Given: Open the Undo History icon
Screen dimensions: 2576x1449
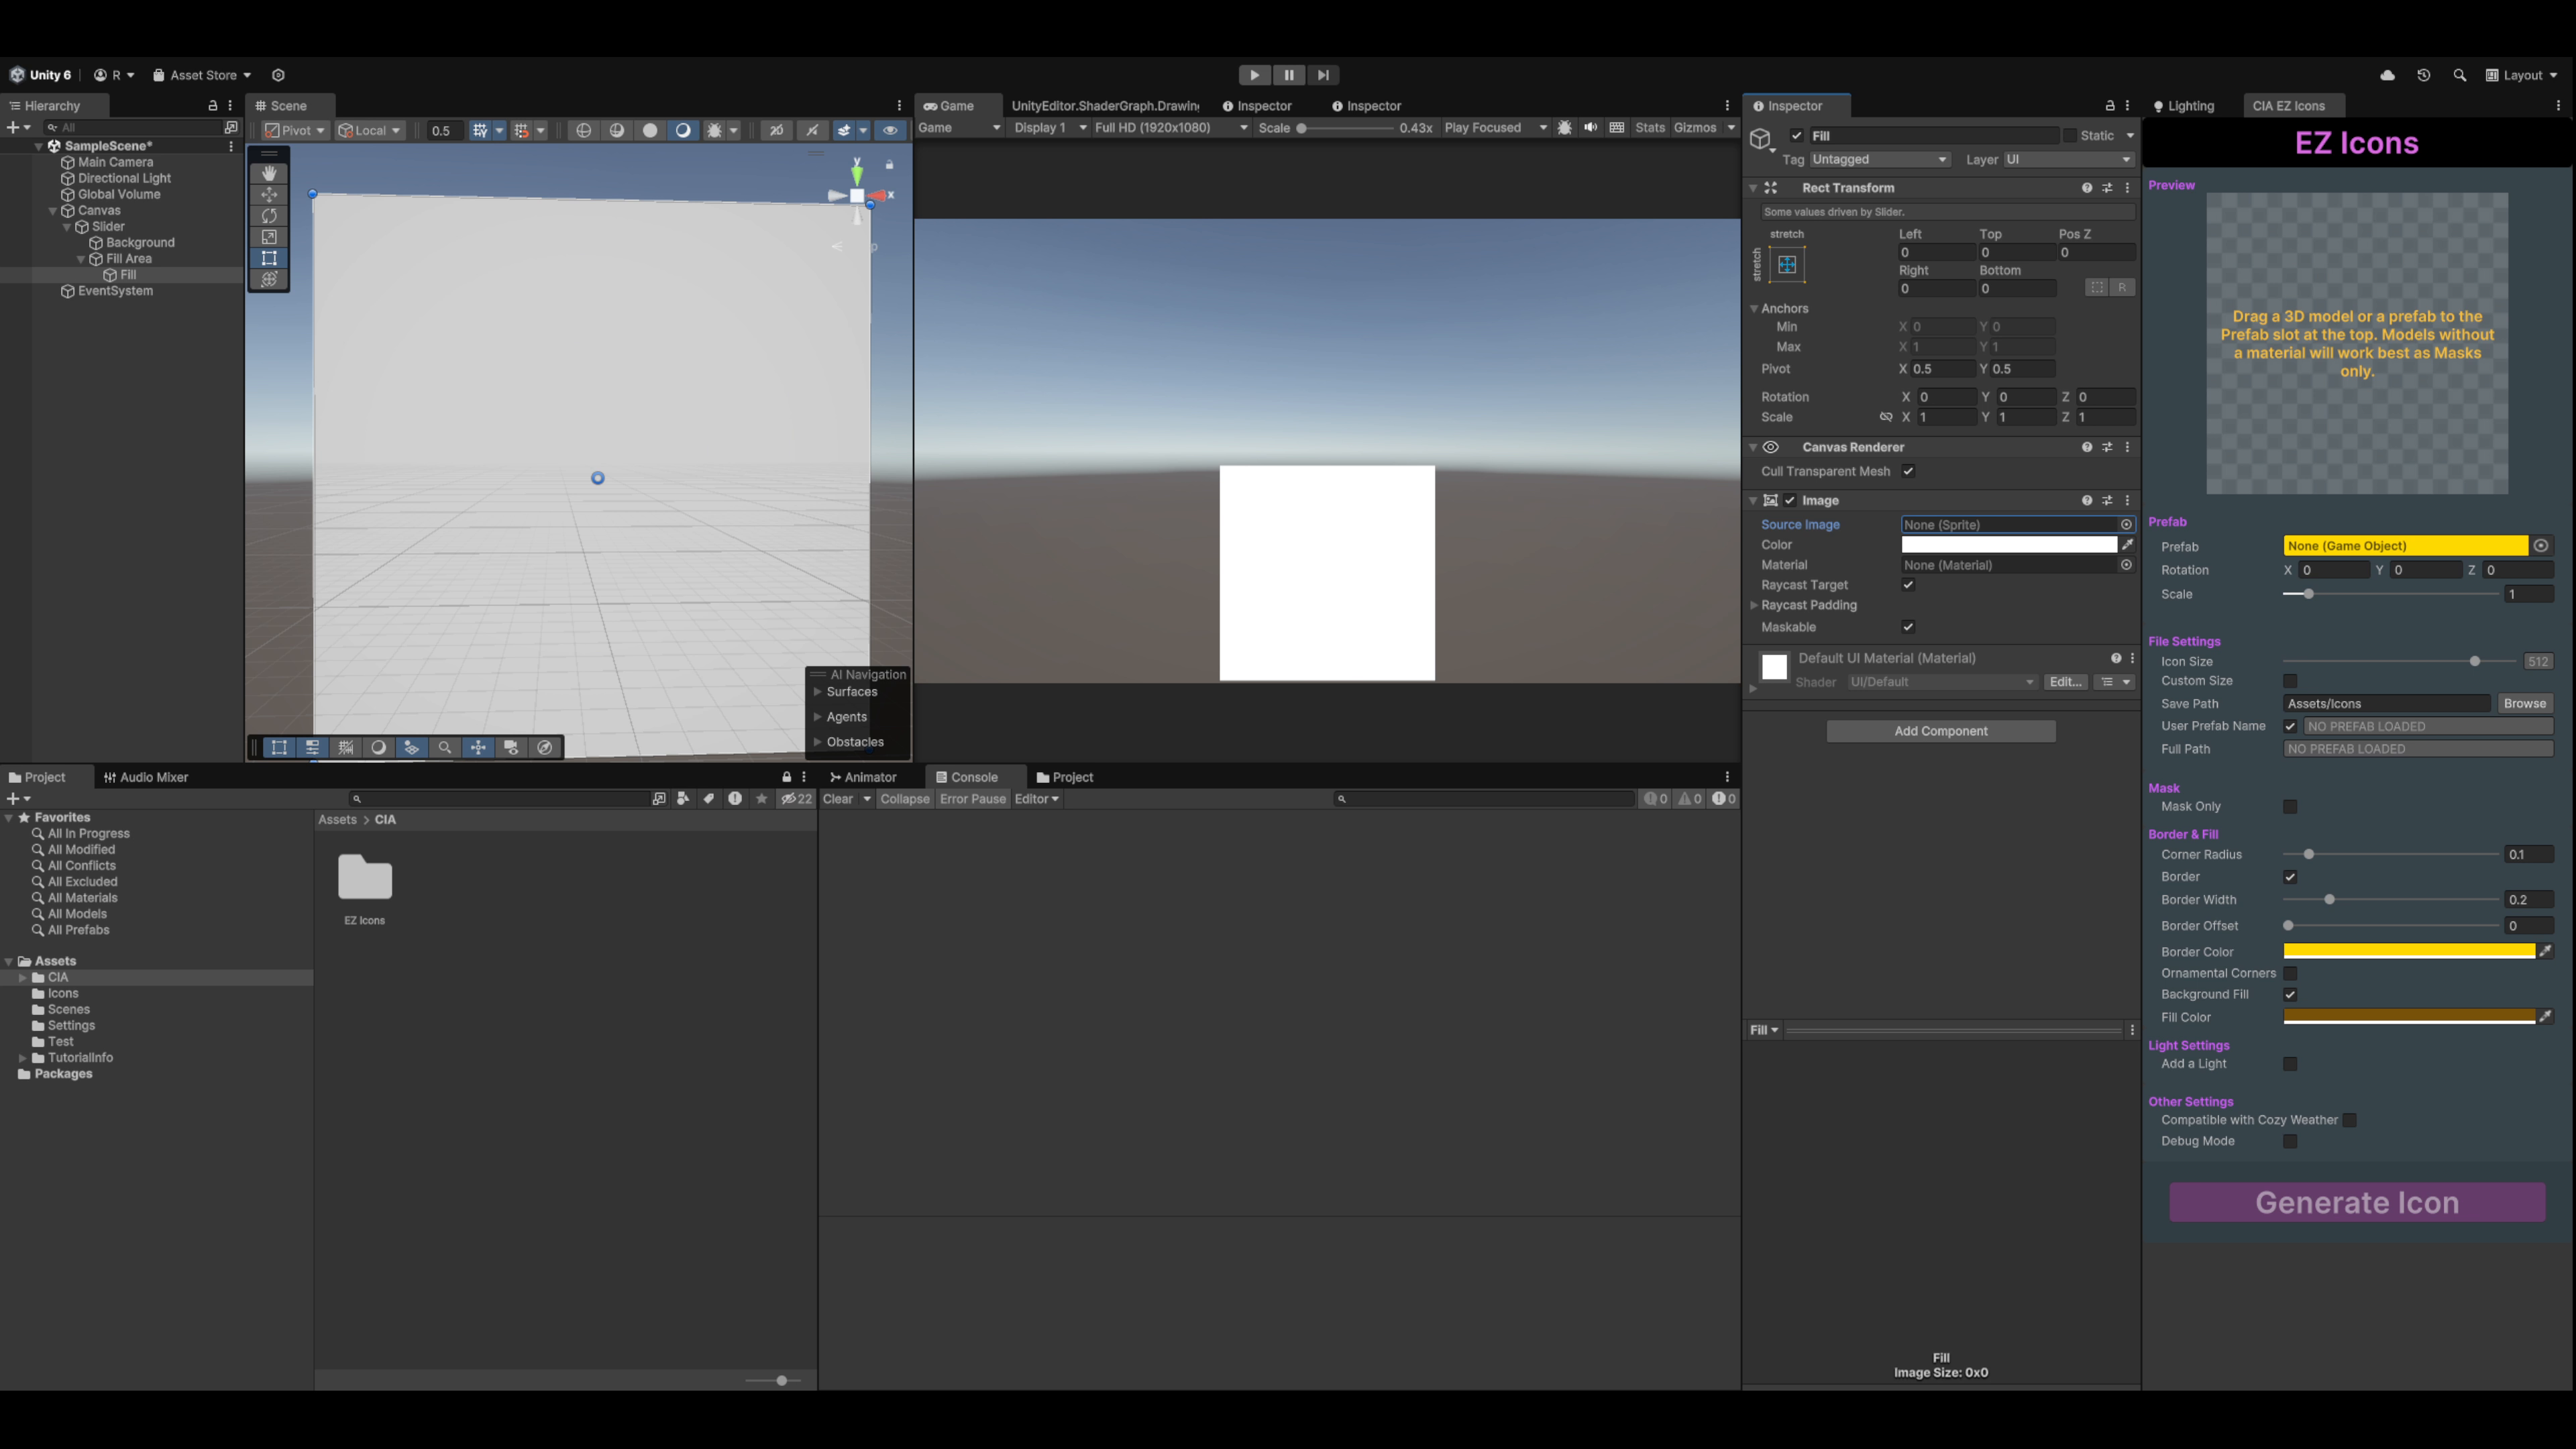Looking at the screenshot, I should click(2423, 75).
